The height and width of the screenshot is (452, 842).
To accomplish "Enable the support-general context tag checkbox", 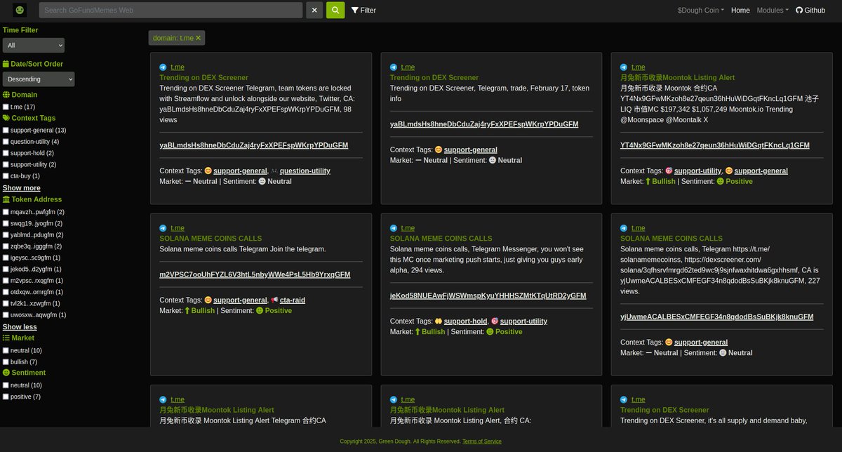I will coord(5,130).
